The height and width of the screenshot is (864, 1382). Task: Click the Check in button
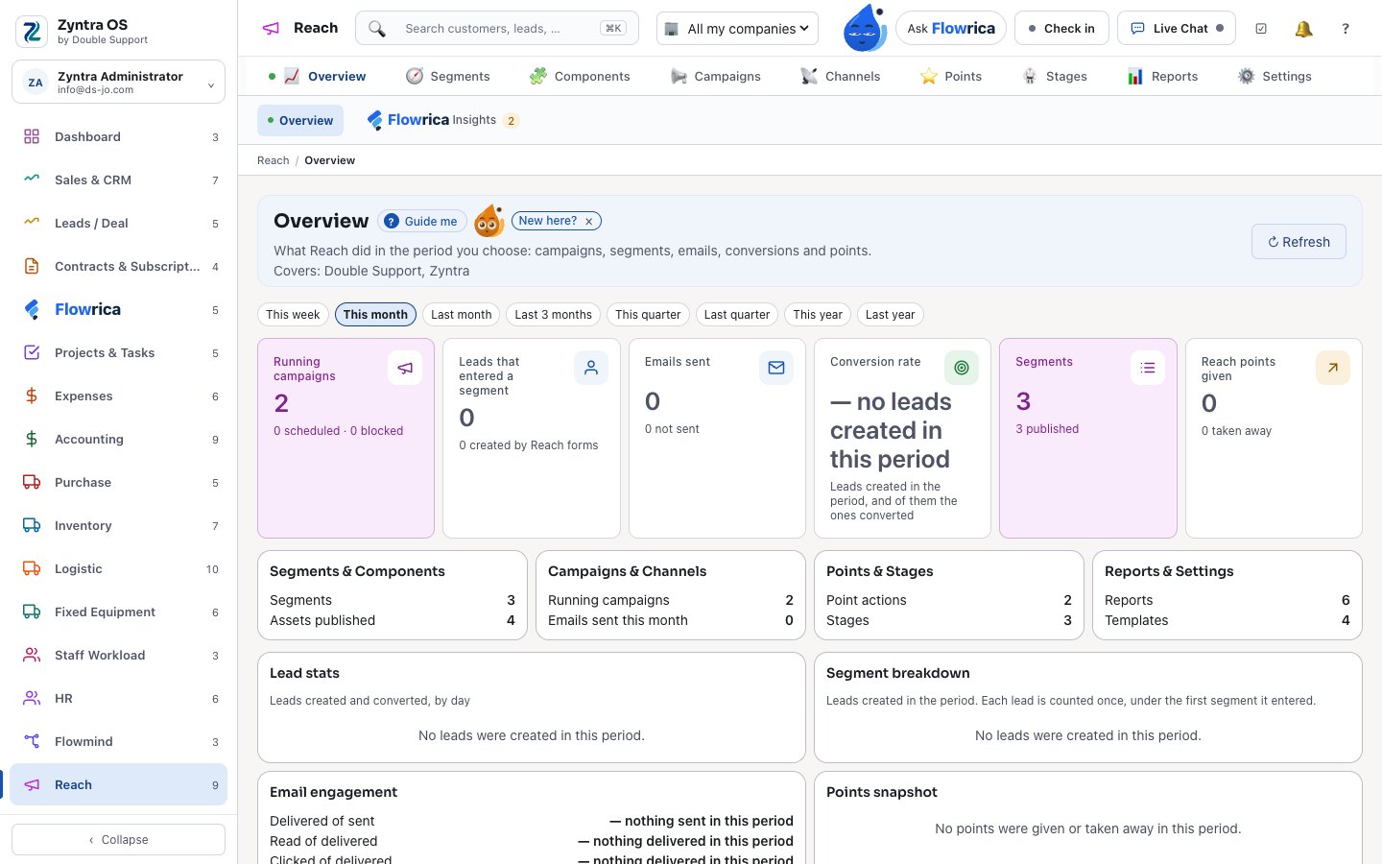pos(1061,29)
